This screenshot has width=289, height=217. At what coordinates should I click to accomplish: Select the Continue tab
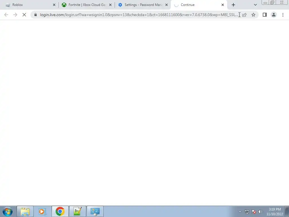click(x=199, y=5)
